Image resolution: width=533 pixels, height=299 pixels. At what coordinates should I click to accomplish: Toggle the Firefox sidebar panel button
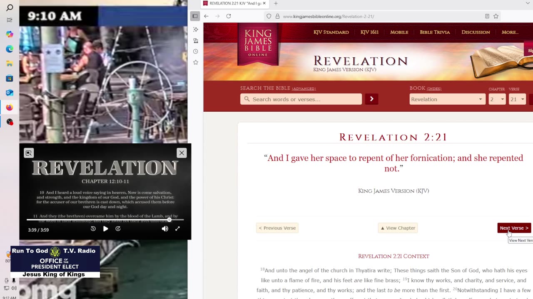tap(195, 16)
